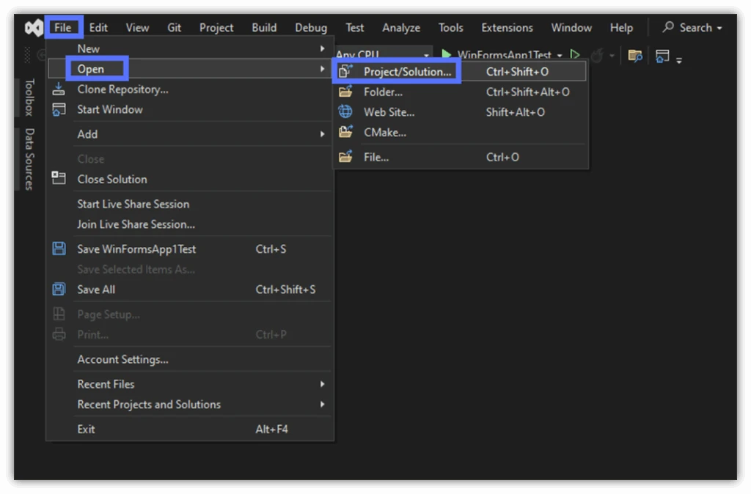Screen dimensions: 751x494
Task: Select Start Live Share Session
Action: coord(190,204)
